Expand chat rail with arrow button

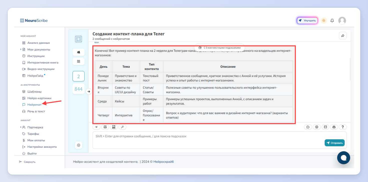click(89, 92)
